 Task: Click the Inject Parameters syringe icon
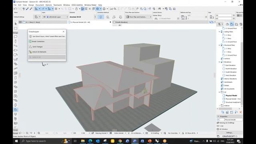pos(31,9)
